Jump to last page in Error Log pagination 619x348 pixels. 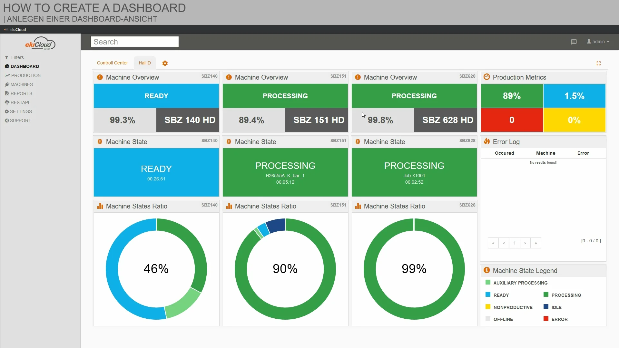coord(536,243)
